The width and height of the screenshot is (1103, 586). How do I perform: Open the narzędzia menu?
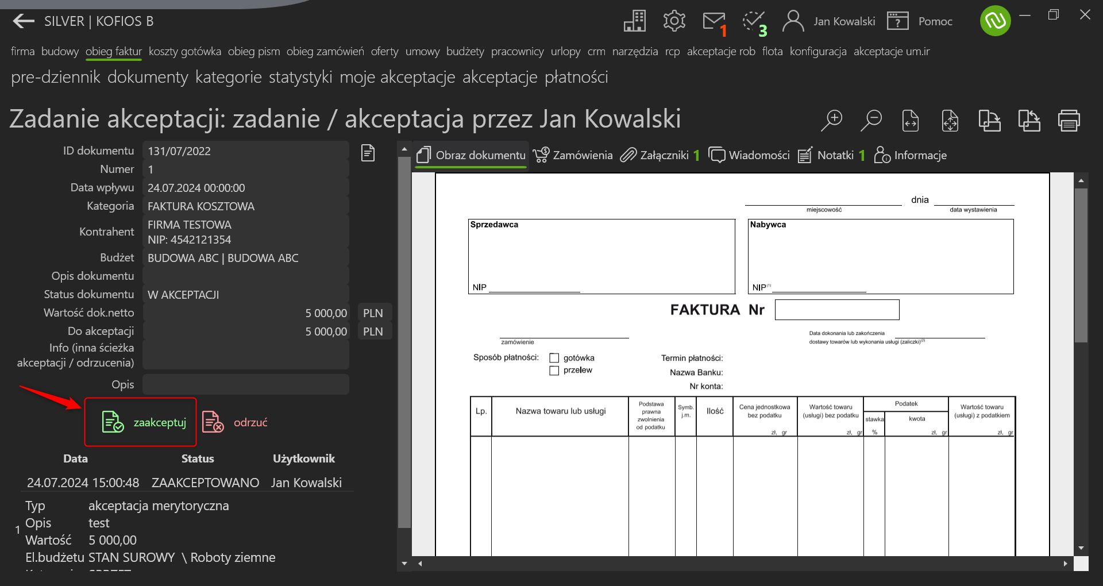635,51
